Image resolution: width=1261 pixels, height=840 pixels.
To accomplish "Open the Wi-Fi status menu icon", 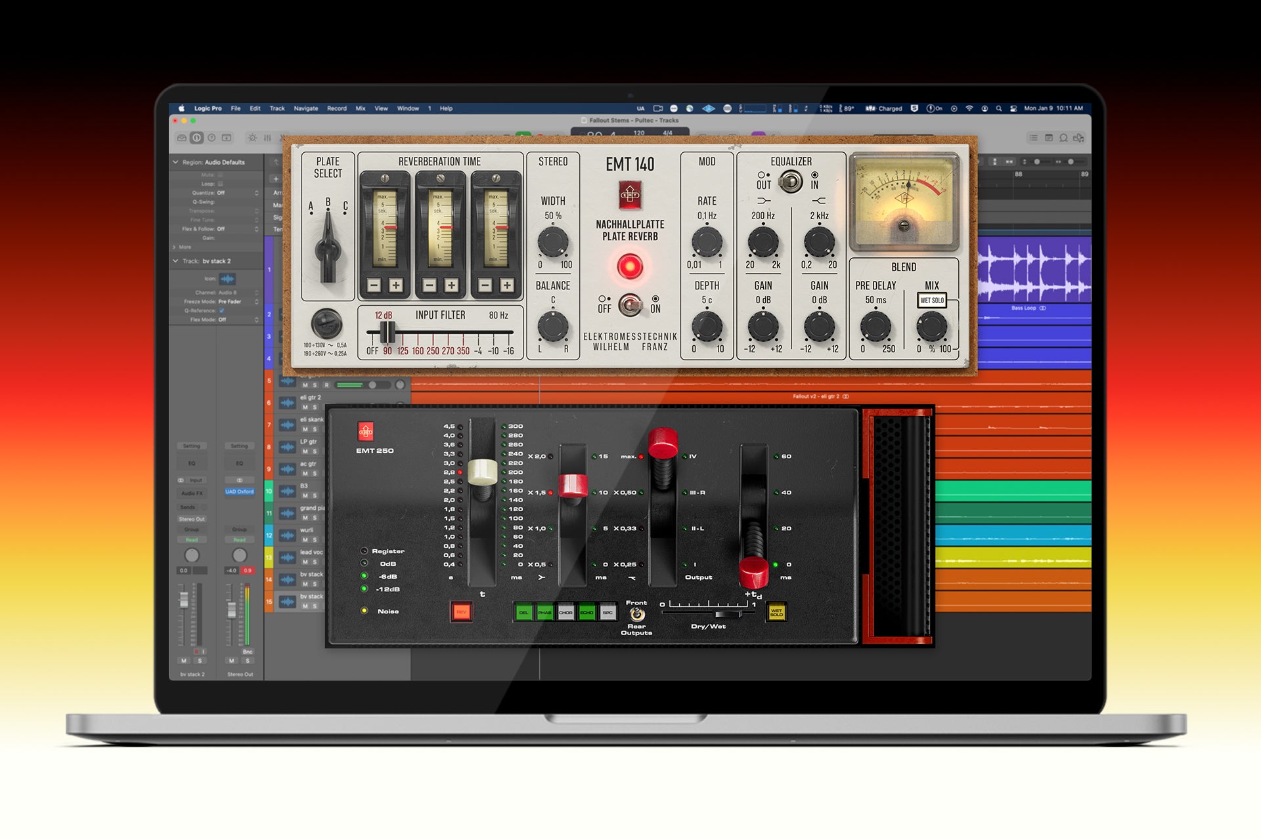I will pyautogui.click(x=969, y=108).
